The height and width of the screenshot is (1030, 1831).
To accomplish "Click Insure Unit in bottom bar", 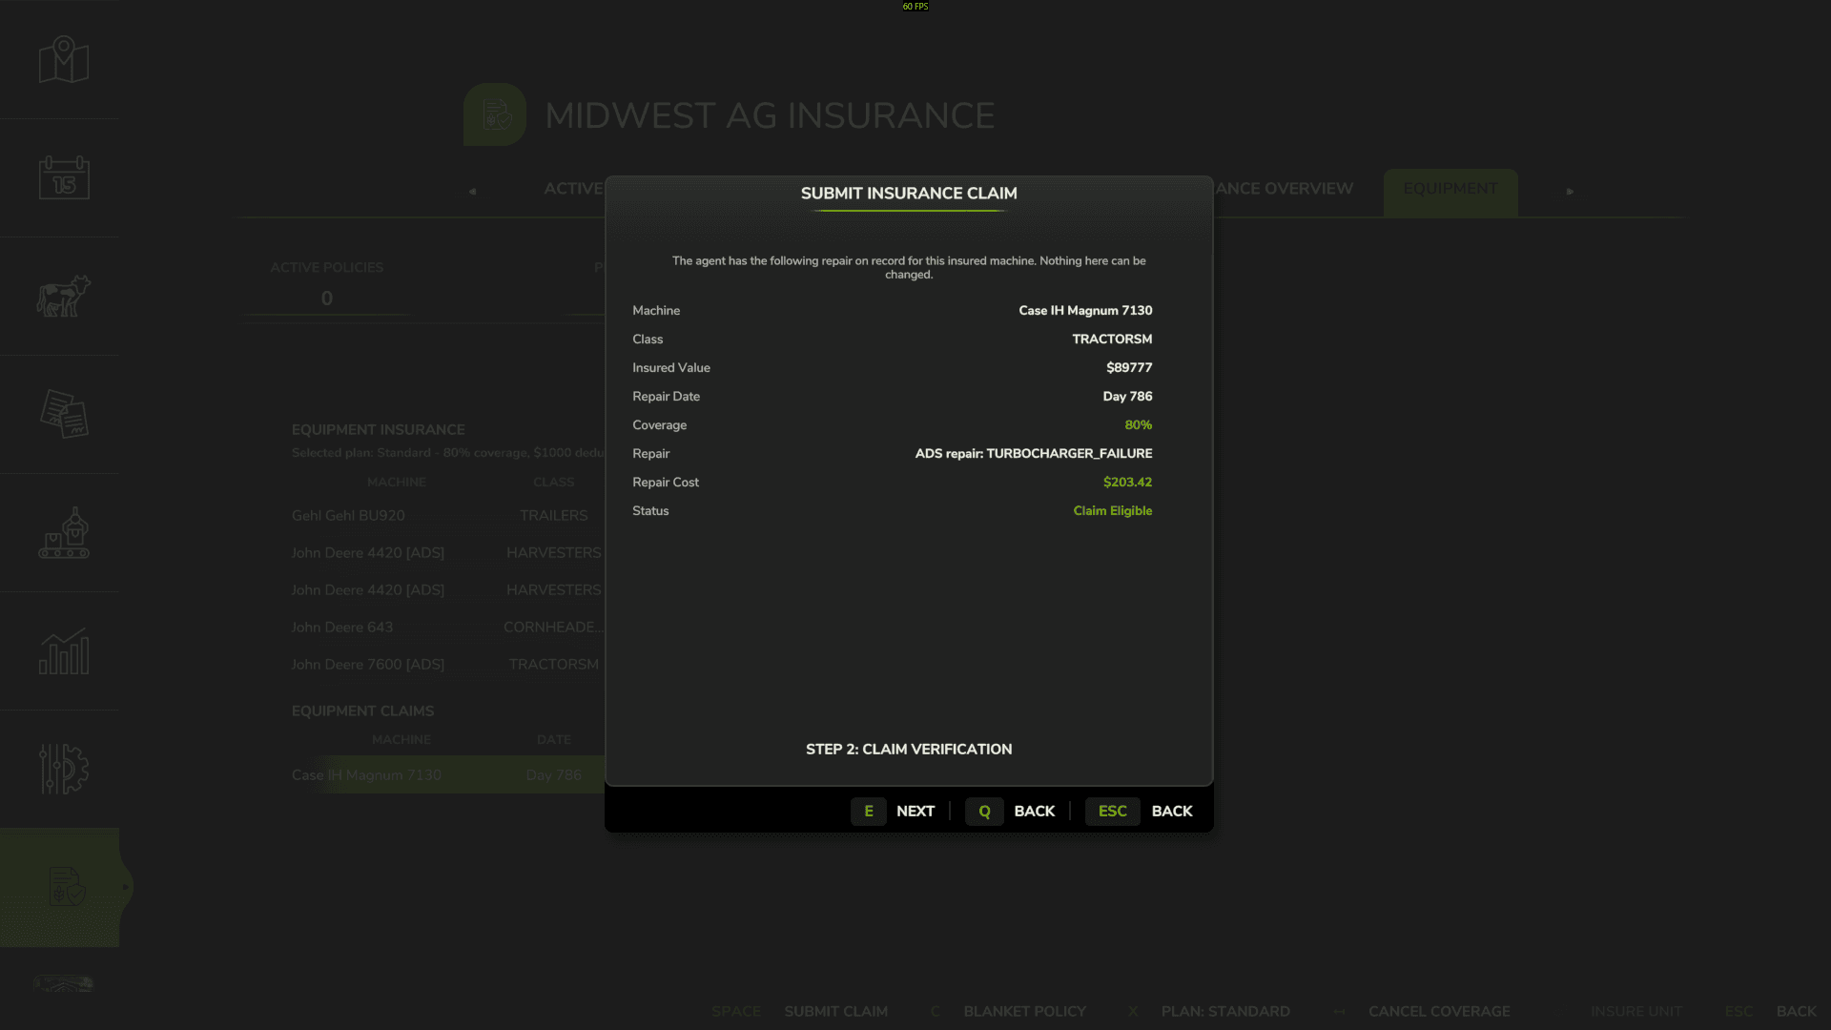I will click(x=1636, y=1011).
